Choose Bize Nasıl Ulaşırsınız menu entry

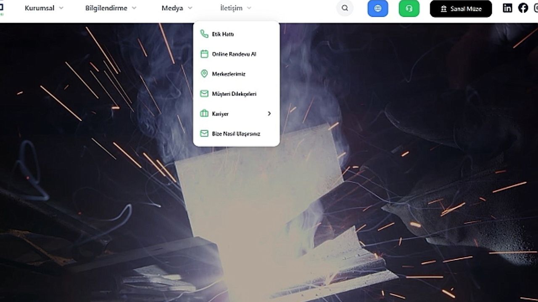click(236, 134)
